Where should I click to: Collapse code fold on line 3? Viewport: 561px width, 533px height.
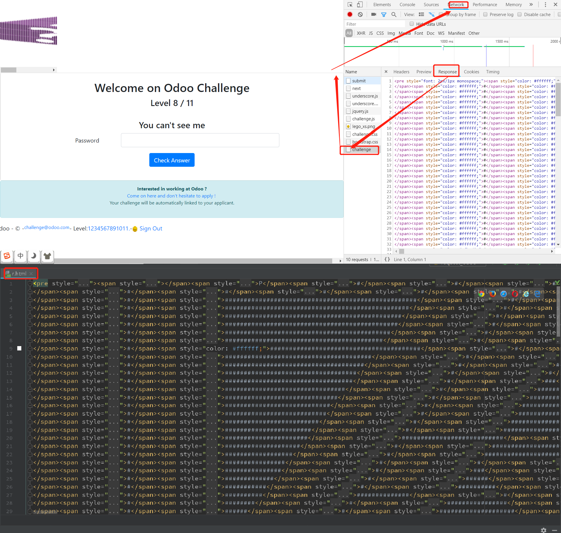(30, 300)
